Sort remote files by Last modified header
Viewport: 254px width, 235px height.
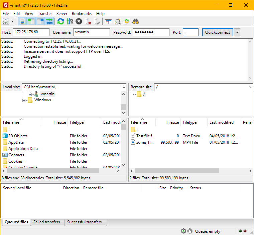click(x=221, y=122)
